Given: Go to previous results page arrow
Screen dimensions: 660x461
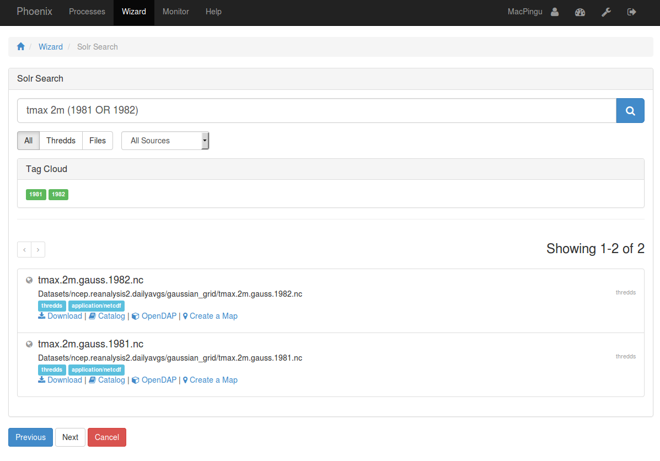Looking at the screenshot, I should coord(24,250).
